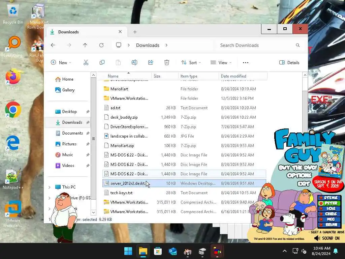345x259 pixels.
Task: Select the Downloads window tab
Action: 86,32
